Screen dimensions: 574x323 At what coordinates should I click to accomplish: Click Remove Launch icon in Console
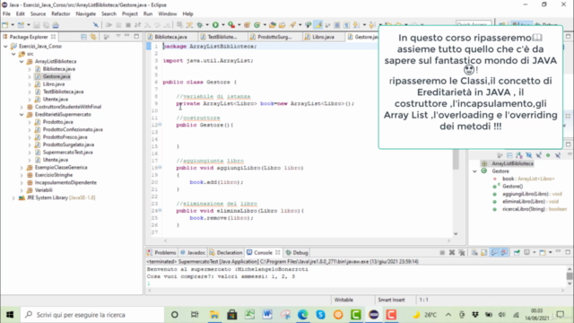[452, 252]
